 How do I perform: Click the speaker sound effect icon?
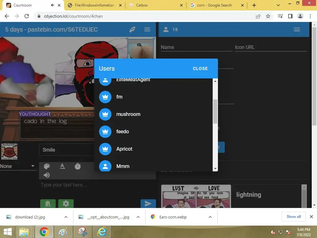(x=47, y=175)
